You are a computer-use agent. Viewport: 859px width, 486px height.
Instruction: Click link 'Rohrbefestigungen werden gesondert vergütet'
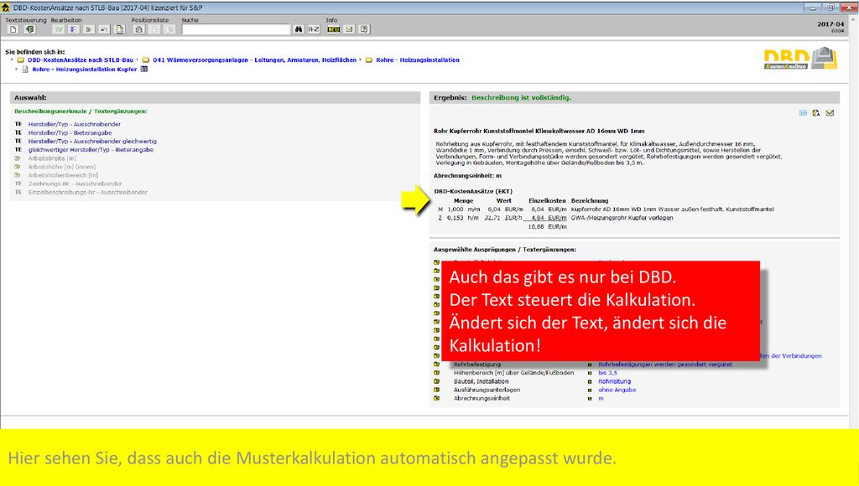click(665, 364)
